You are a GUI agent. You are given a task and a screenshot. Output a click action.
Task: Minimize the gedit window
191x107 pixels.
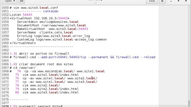click(171, 1)
